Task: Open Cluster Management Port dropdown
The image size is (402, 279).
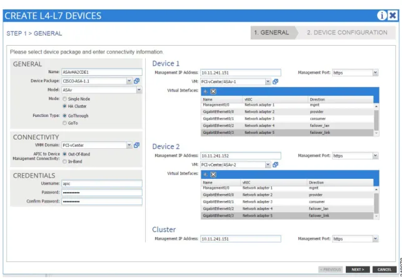Action: click(375, 239)
